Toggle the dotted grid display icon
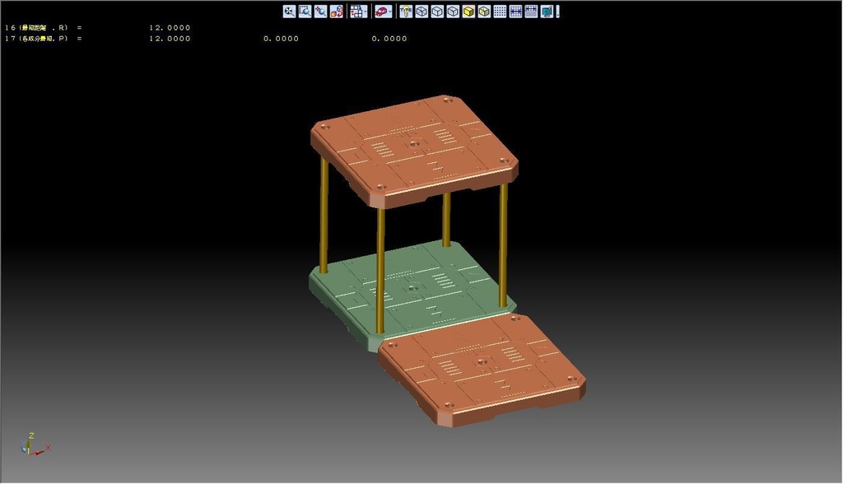Screen dimensions: 843x484 500,12
